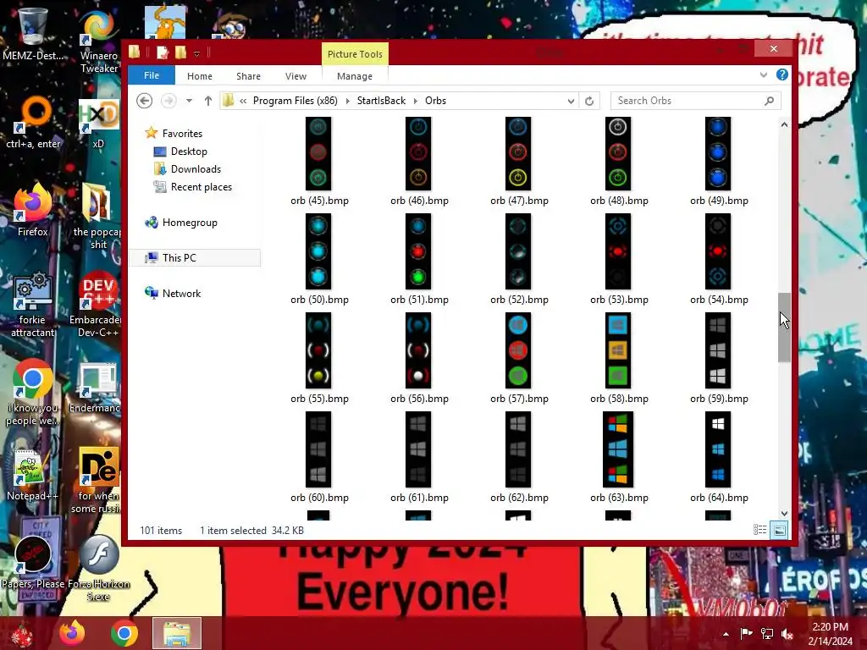Click the orb (52).bmp file name
This screenshot has width=867, height=650.
click(519, 300)
